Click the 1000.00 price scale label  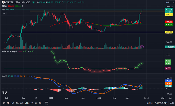(169, 7)
